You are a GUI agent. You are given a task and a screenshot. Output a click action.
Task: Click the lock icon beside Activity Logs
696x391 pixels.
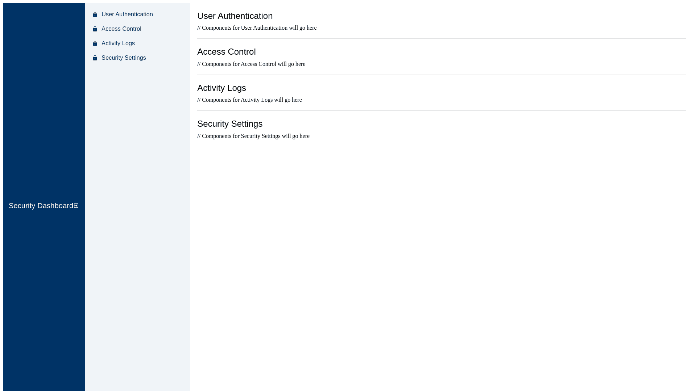tap(95, 43)
